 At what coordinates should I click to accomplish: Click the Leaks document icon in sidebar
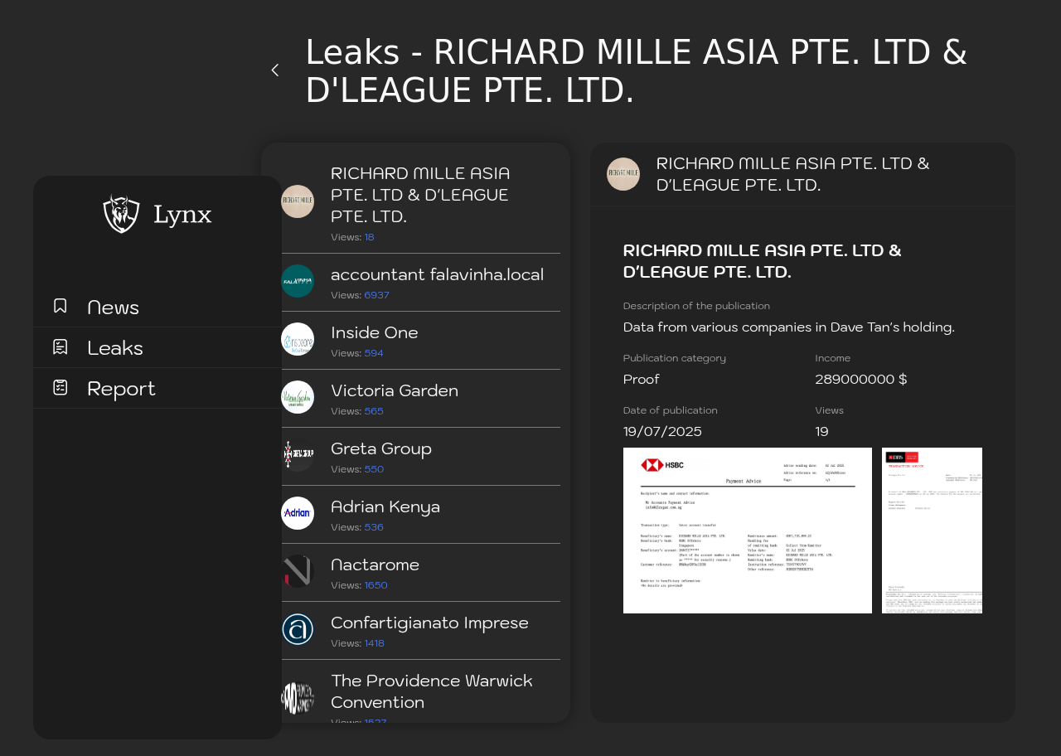[60, 346]
